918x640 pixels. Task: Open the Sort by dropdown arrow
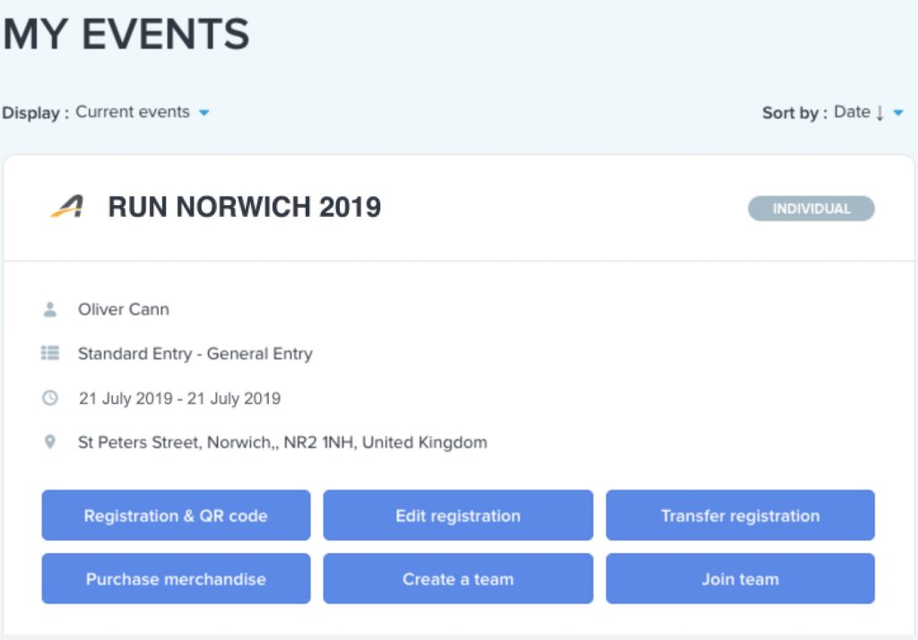898,112
